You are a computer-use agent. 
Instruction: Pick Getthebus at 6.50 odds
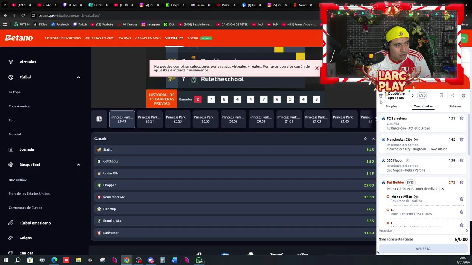coord(234,161)
